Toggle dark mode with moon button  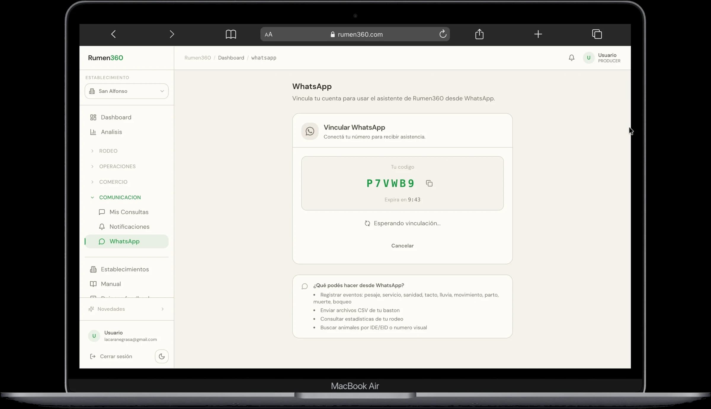click(x=162, y=356)
